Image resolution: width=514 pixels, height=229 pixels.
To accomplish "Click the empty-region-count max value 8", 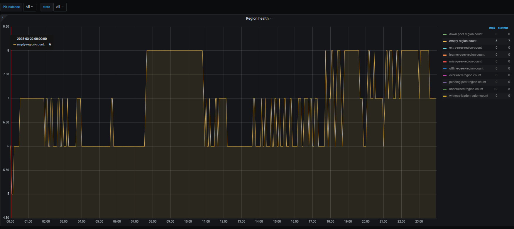I will point(496,41).
